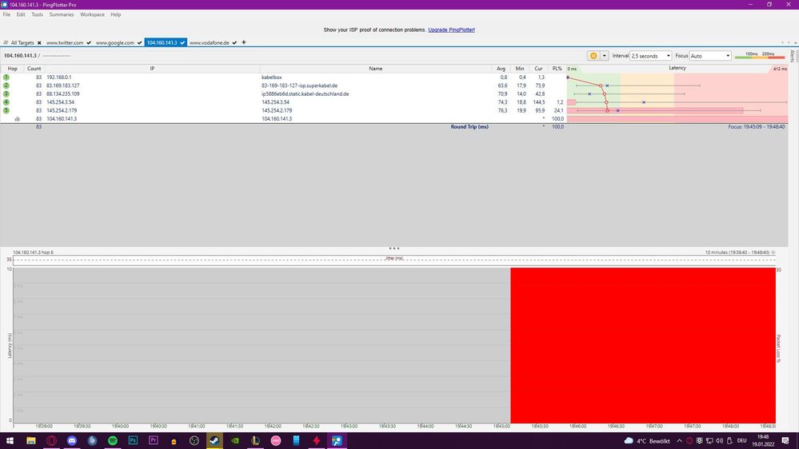The image size is (799, 449).
Task: Open the Interval dropdown showing 2,5 seconds
Action: click(651, 56)
